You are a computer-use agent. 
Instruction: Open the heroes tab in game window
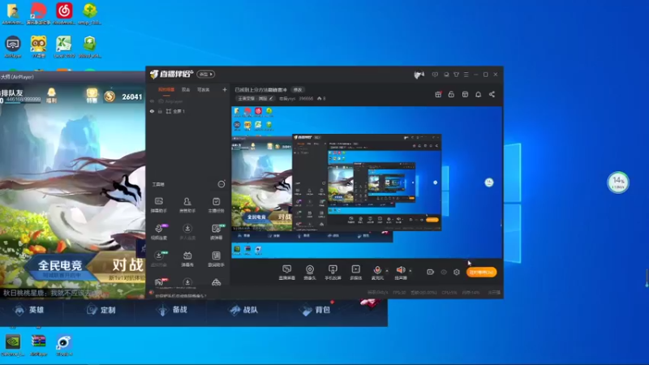30,310
